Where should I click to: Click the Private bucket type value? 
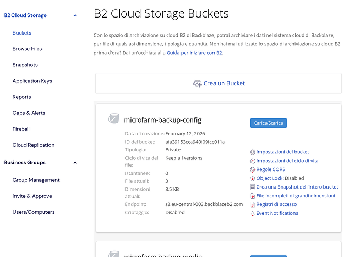[x=173, y=150]
